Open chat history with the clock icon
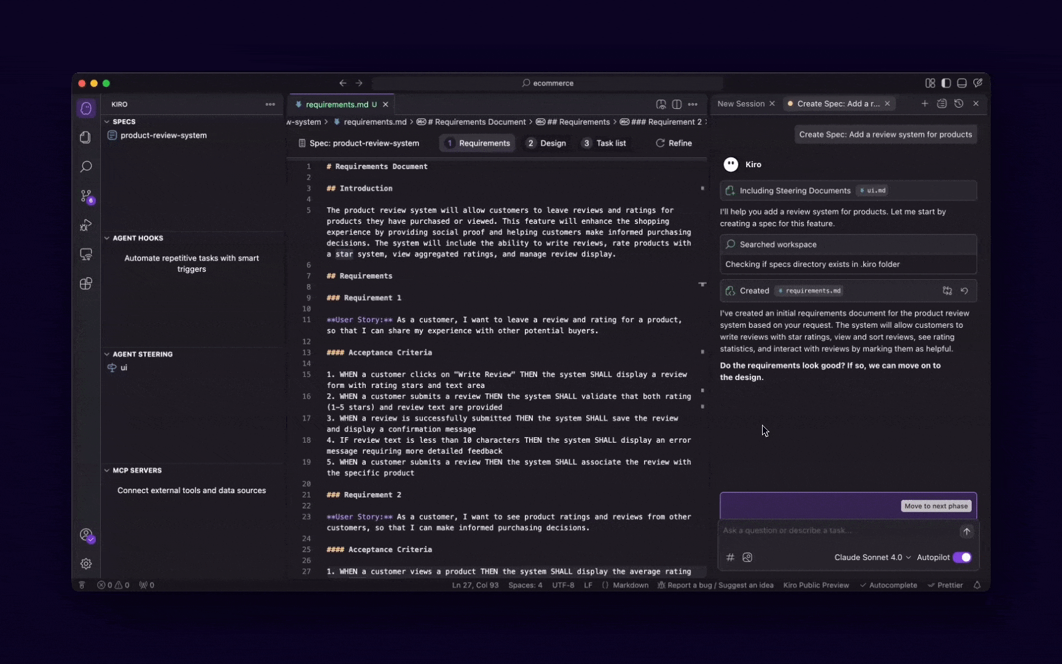The width and height of the screenshot is (1062, 664). [x=959, y=103]
